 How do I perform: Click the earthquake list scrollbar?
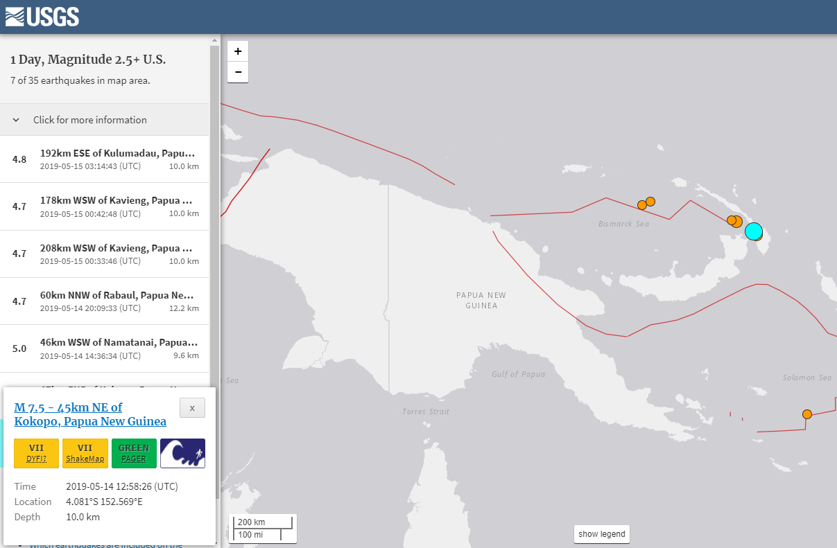point(214,208)
